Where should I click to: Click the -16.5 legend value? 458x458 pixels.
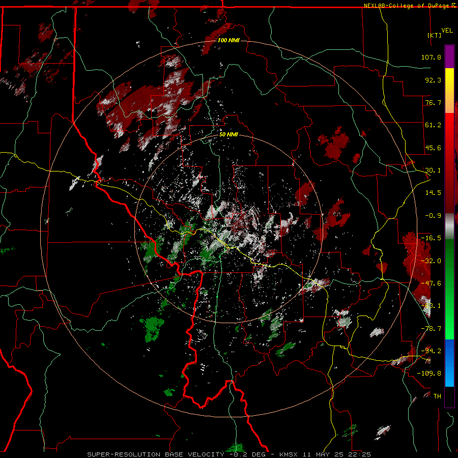point(431,238)
